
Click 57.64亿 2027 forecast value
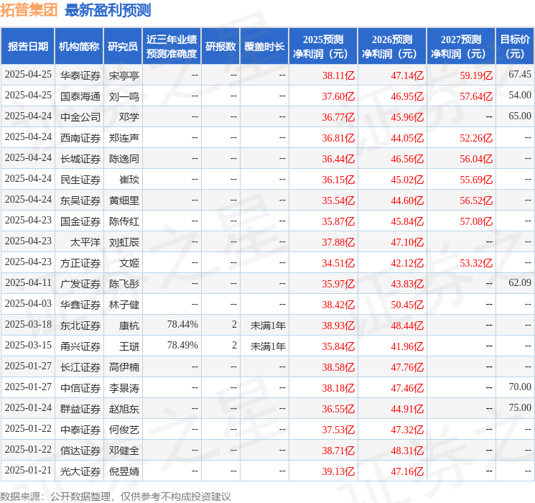[x=476, y=96]
